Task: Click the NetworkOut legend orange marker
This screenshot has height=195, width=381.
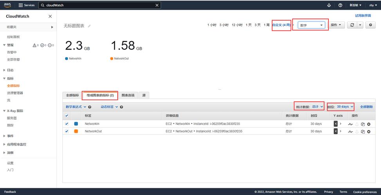Action: coord(112,58)
